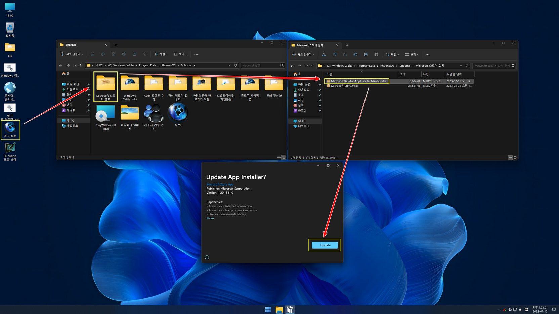Viewport: 559px width, 314px height.
Task: Open 보기 view dropdown in Optional window
Action: tap(180, 54)
